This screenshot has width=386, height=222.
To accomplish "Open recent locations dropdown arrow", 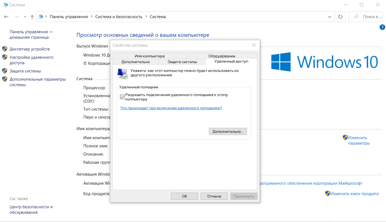I will (x=25, y=17).
